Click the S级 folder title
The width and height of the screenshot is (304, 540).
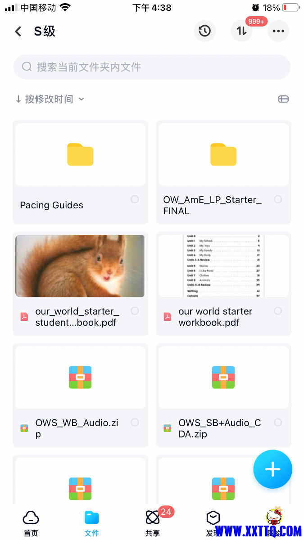45,31
